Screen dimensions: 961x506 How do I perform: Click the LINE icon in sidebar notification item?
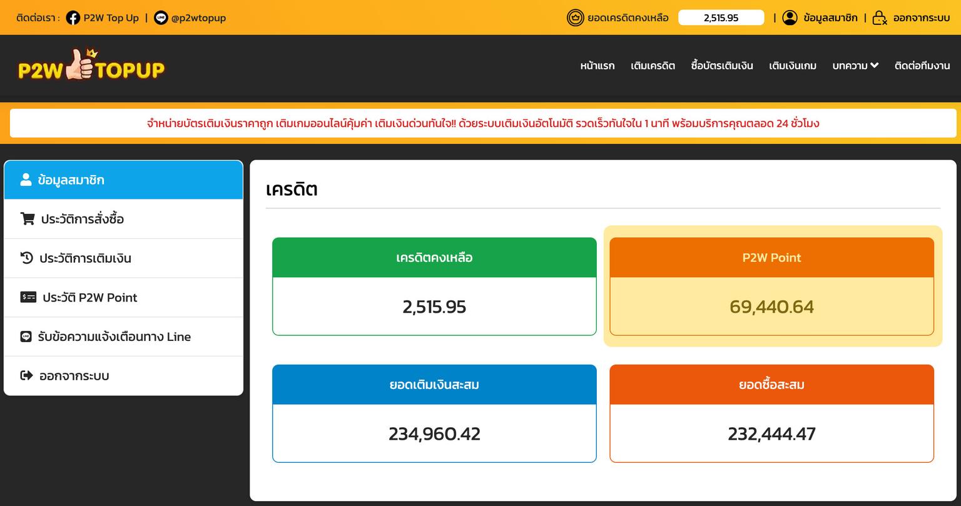pyautogui.click(x=26, y=336)
